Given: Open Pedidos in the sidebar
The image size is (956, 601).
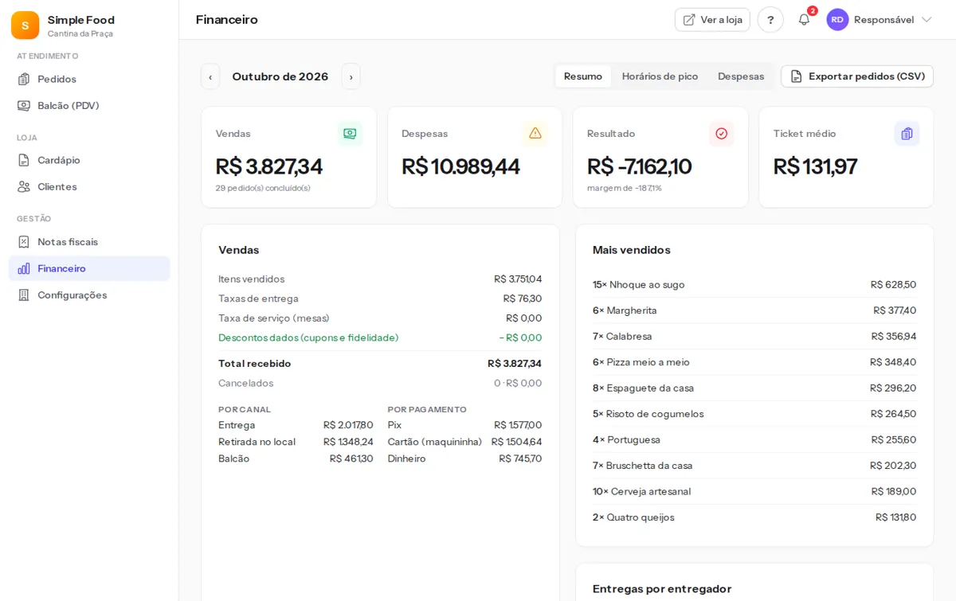Looking at the screenshot, I should point(89,79).
